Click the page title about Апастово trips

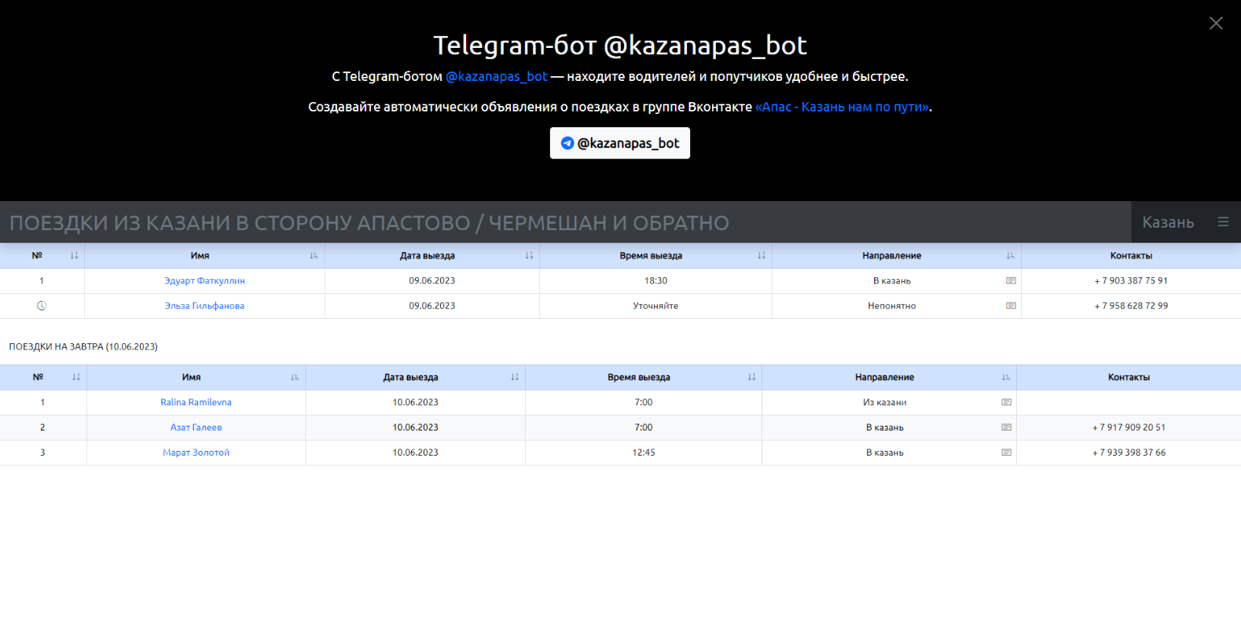click(369, 223)
